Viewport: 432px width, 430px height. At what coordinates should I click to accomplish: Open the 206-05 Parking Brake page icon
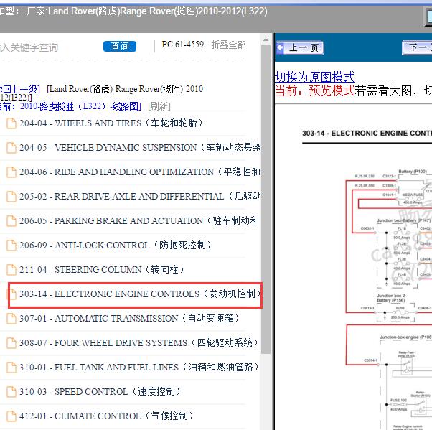tap(11, 221)
